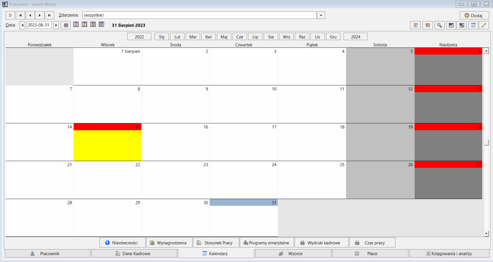Screen dimensions: 493x262
Task: Click the pencil edit icon
Action: coord(484,25)
